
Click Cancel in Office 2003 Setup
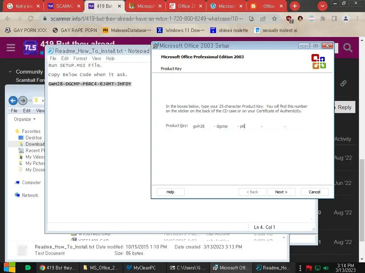(314, 192)
